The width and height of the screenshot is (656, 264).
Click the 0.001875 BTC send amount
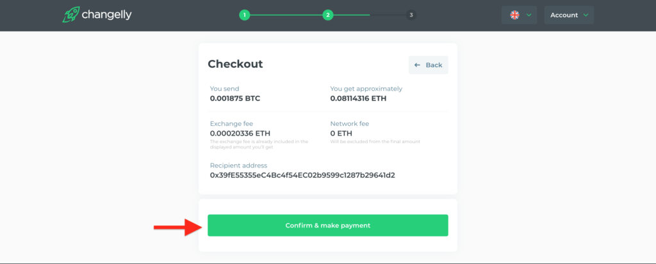pyautogui.click(x=235, y=98)
